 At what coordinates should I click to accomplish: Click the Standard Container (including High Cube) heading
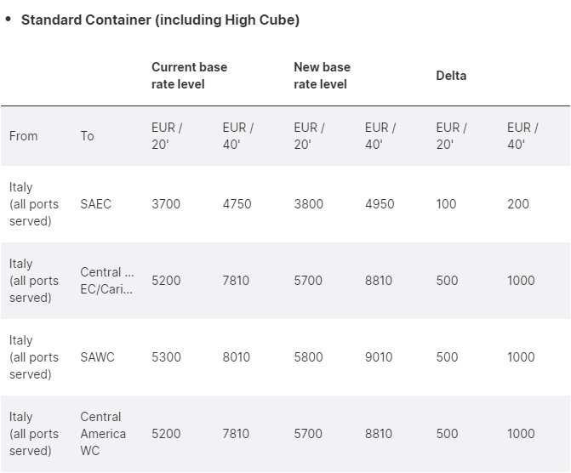click(160, 20)
